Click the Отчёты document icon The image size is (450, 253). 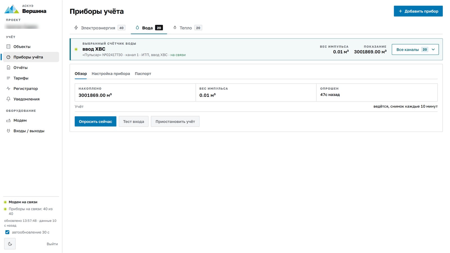pos(8,68)
